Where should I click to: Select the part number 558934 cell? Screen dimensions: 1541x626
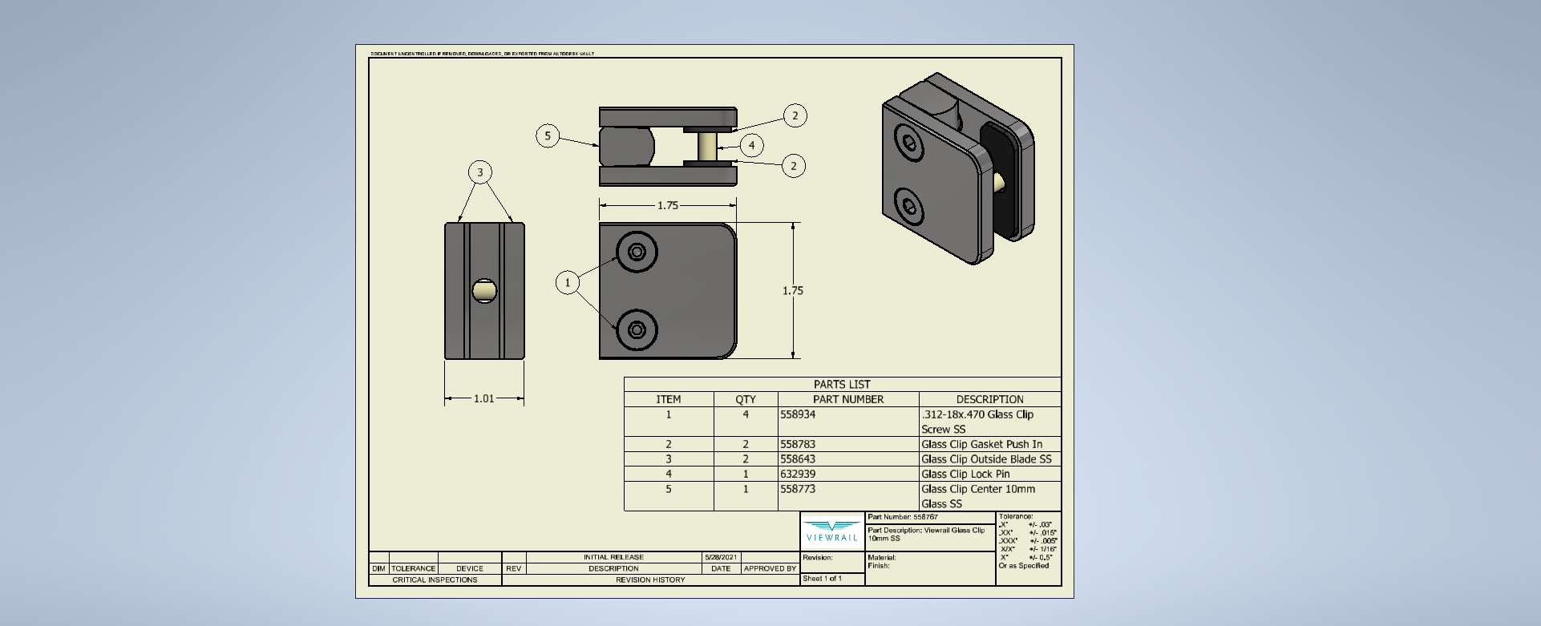(x=798, y=414)
